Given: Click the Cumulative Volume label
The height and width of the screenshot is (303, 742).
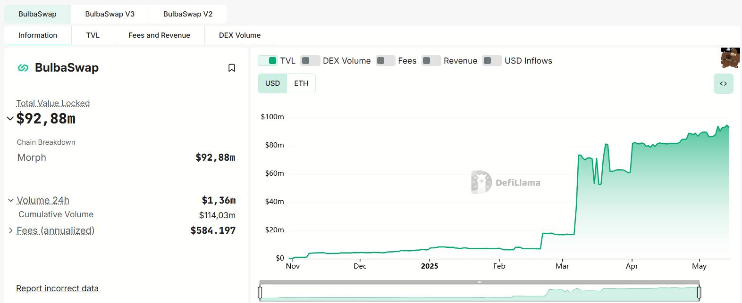Looking at the screenshot, I should tap(56, 214).
